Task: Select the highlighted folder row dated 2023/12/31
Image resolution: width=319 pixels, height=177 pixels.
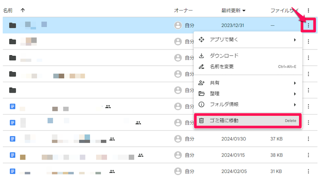Action: pos(99,26)
